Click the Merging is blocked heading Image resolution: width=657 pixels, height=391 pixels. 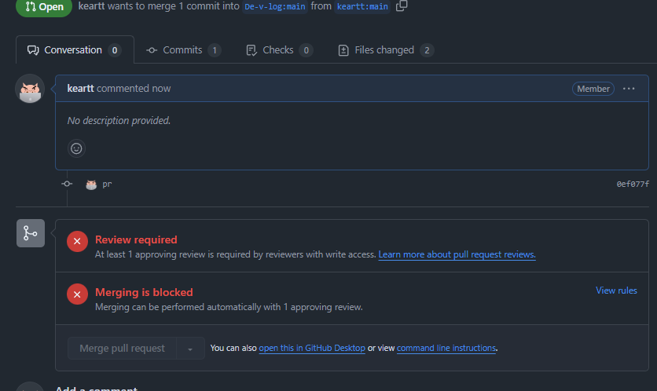coord(144,292)
